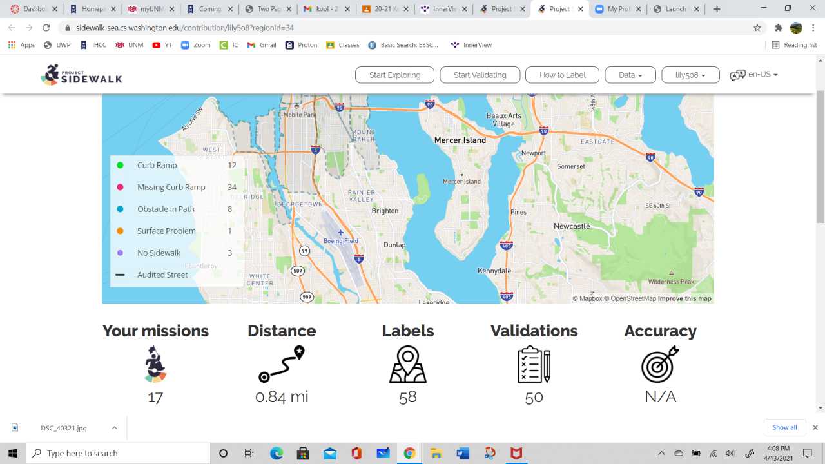
Task: Expand the lily508 user dropdown
Action: pos(690,75)
